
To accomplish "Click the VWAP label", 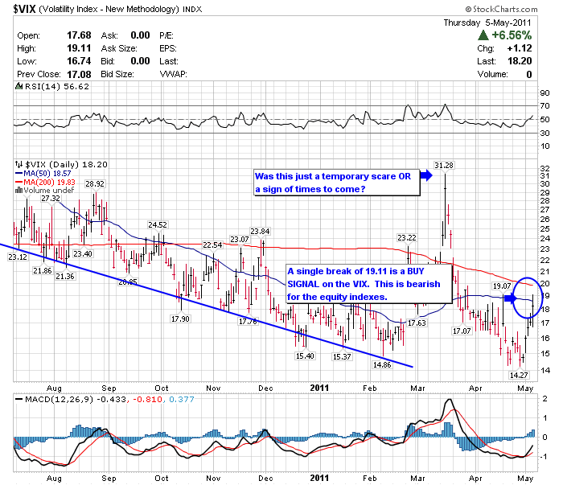I will 174,74.
